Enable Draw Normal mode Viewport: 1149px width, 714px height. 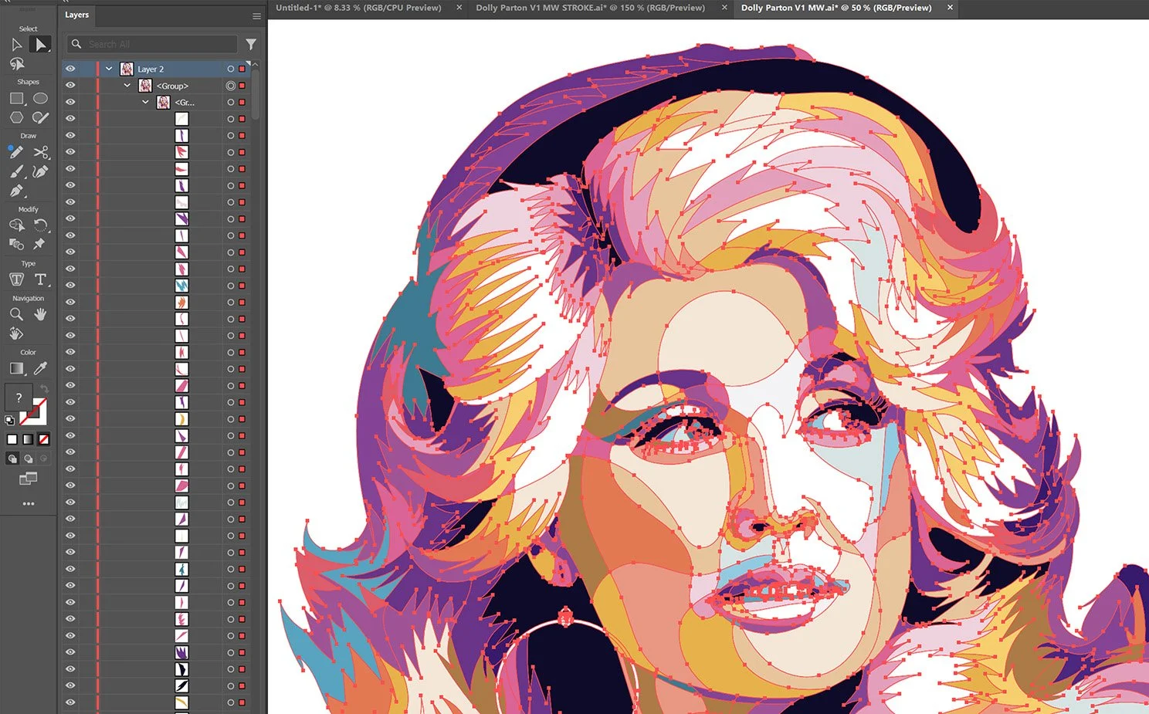tap(12, 459)
